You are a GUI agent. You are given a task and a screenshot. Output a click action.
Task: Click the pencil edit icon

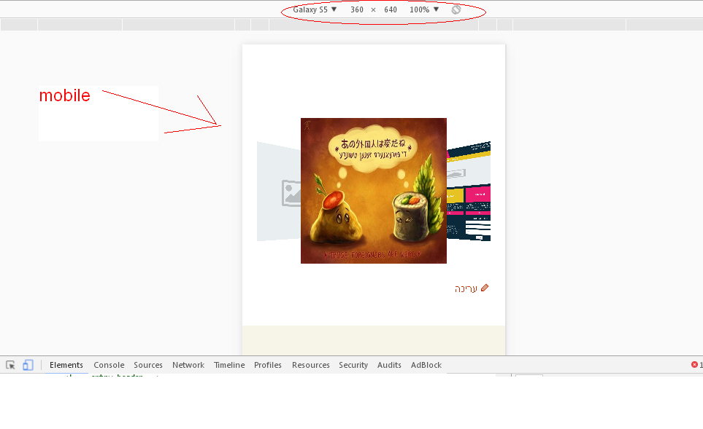point(485,288)
